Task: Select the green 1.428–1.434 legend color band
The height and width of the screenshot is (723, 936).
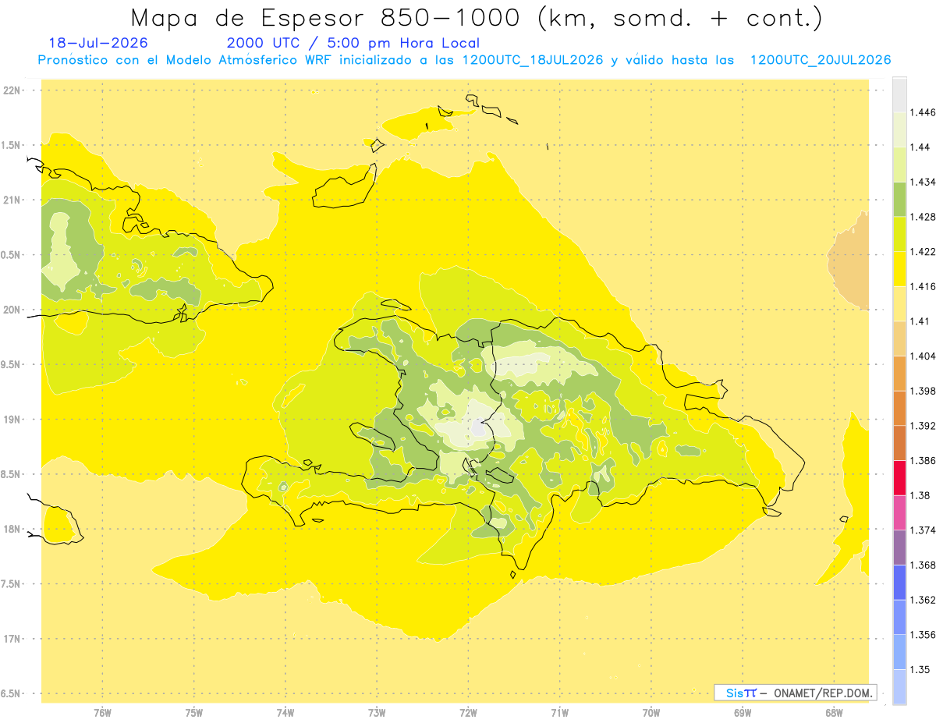Action: pyautogui.click(x=899, y=199)
